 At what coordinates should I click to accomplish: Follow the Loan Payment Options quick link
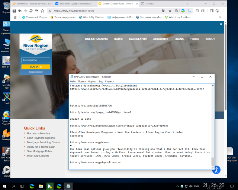click(41, 138)
